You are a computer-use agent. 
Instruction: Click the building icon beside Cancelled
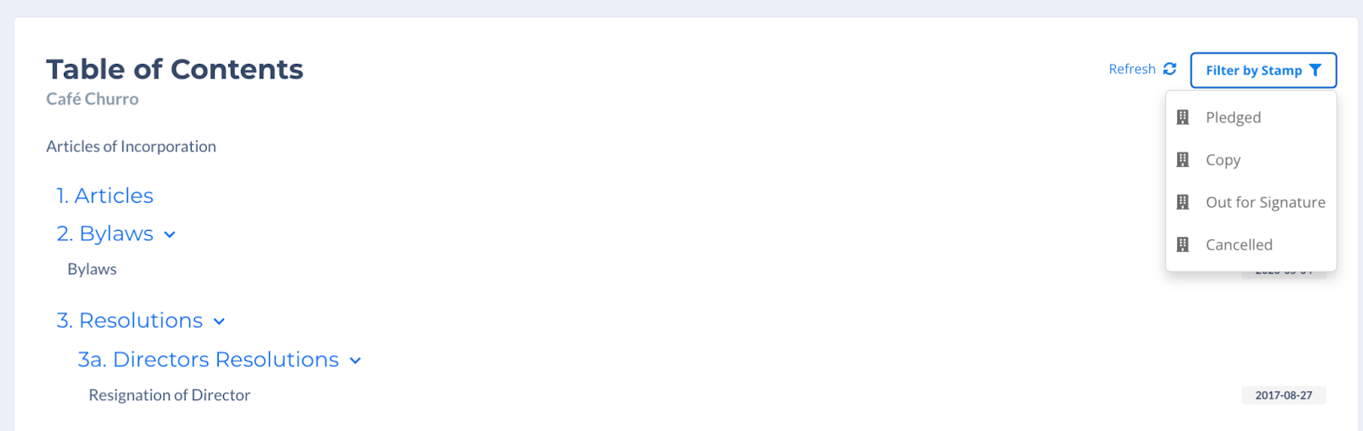point(1182,245)
